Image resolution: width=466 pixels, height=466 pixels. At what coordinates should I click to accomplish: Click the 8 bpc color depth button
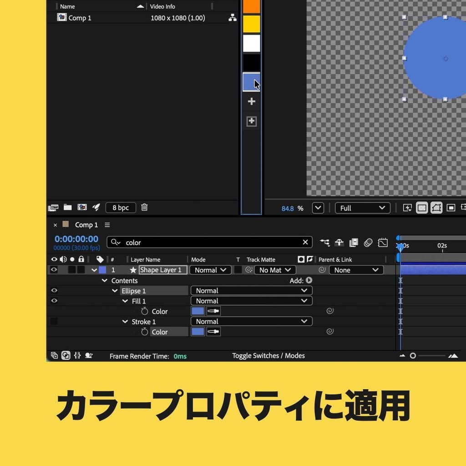(x=120, y=208)
